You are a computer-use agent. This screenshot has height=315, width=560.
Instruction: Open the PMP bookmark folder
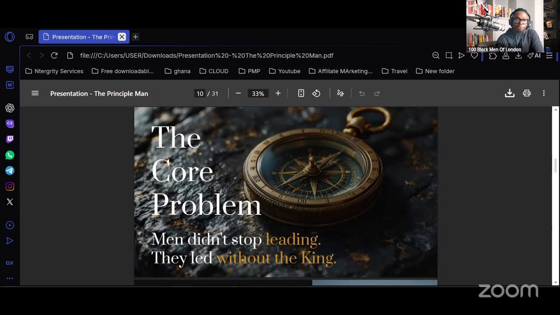[x=249, y=71]
